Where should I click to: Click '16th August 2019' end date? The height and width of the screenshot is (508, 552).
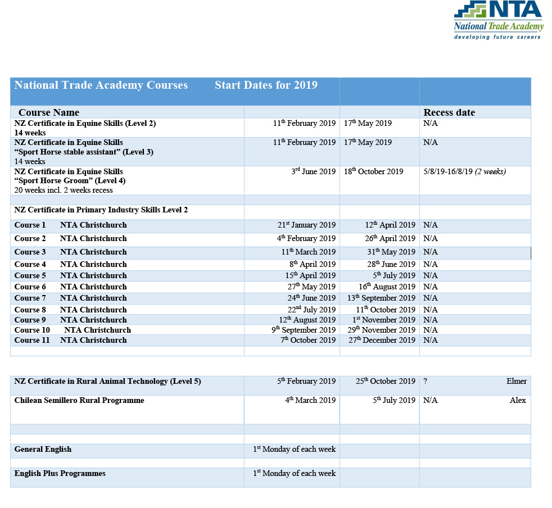387,287
